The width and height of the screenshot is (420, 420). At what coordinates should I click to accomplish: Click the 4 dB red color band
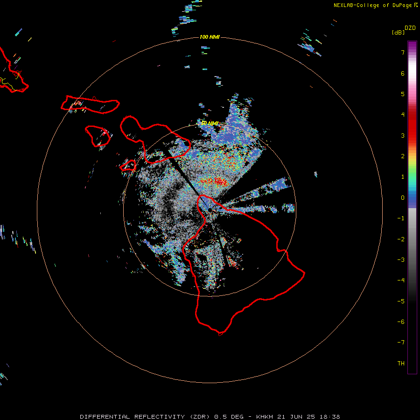click(x=412, y=114)
